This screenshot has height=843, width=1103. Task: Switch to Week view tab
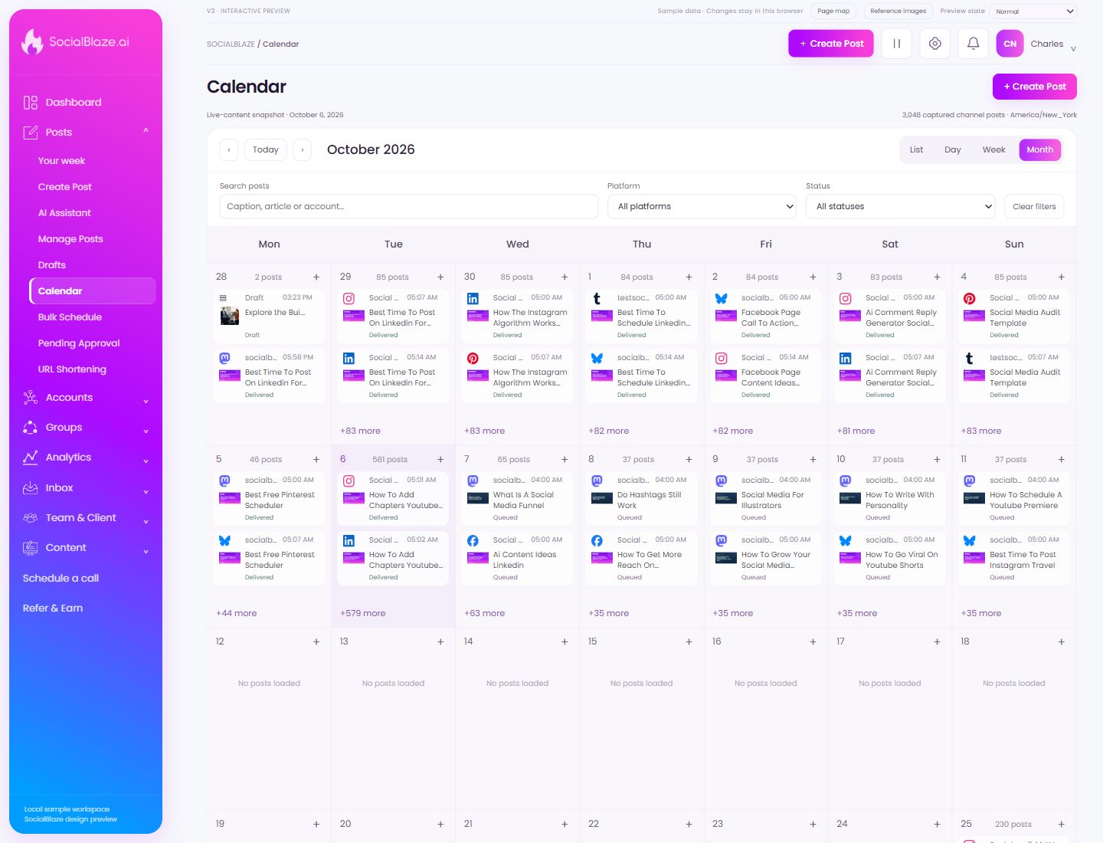[993, 149]
